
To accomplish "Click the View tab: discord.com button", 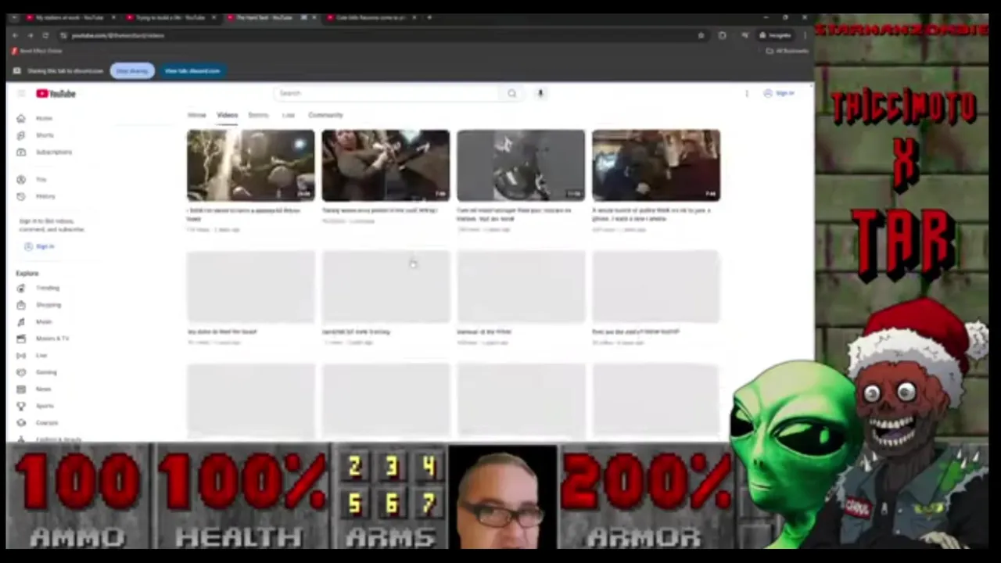I will click(x=192, y=71).
